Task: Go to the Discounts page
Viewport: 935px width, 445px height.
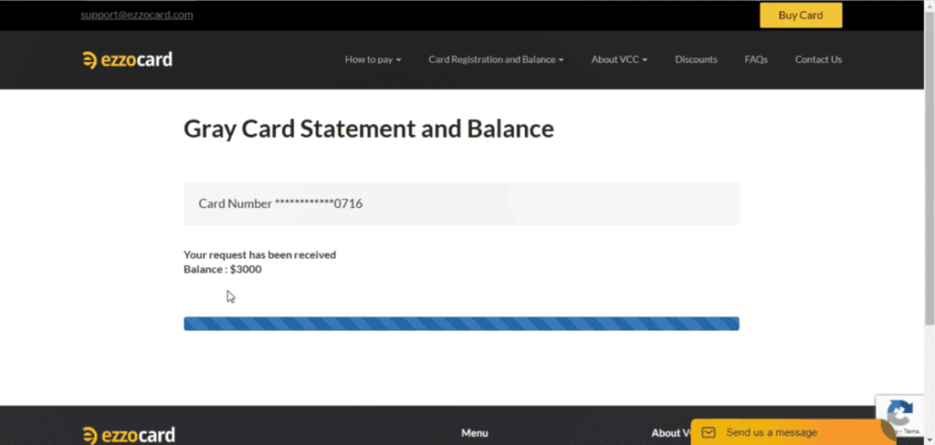Action: (x=696, y=59)
